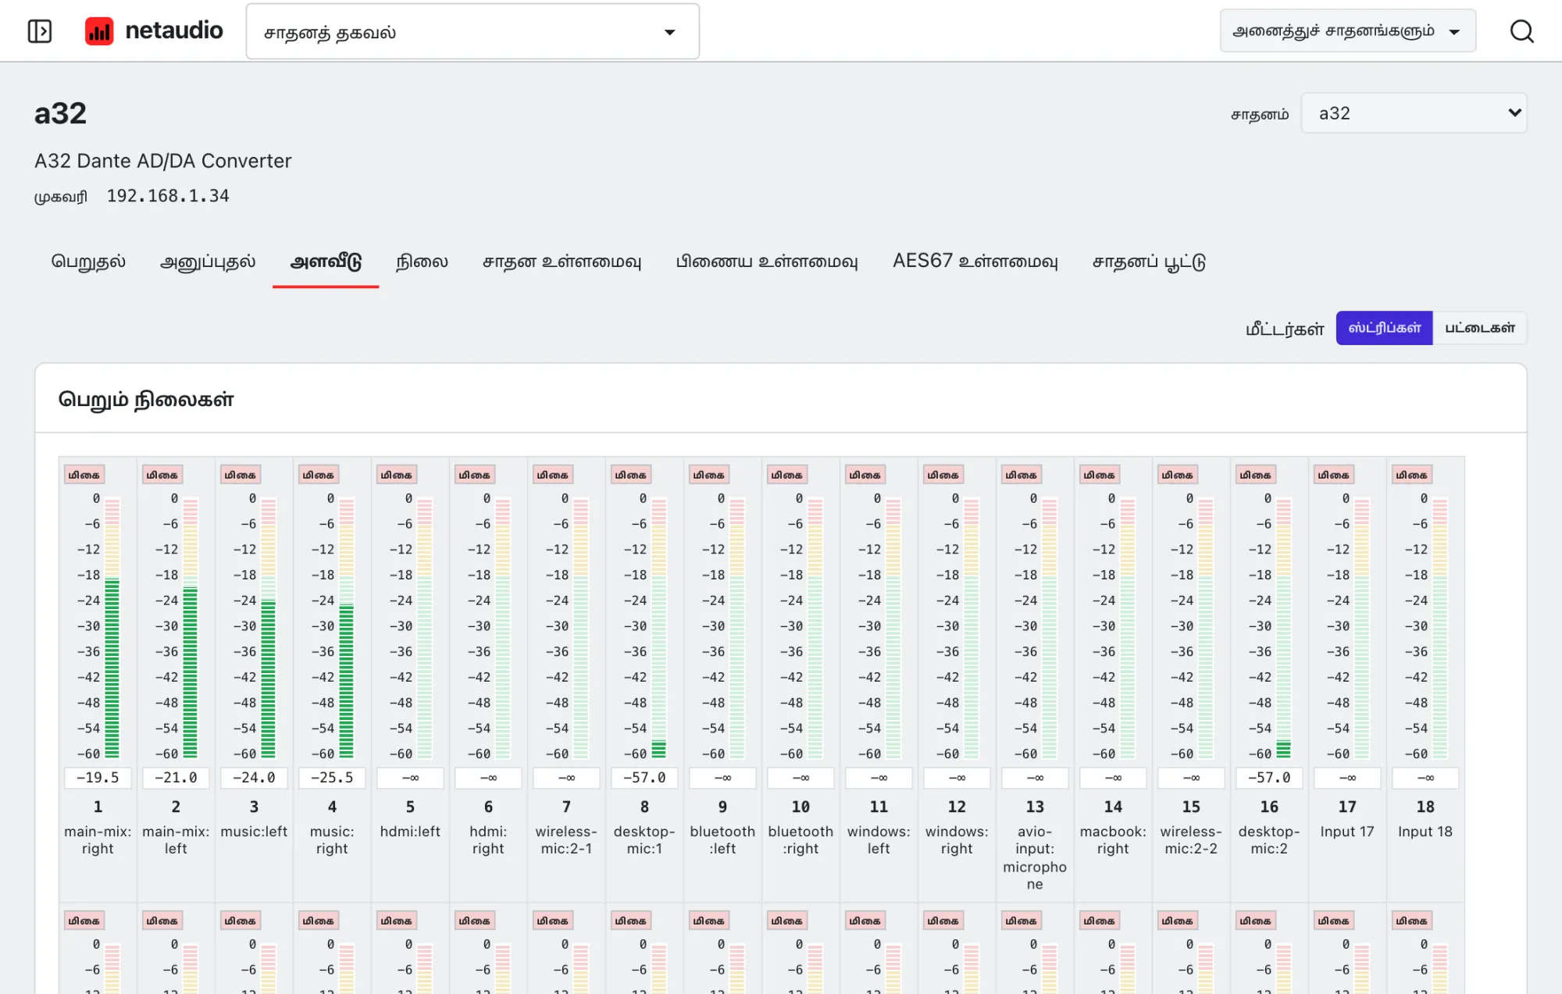Click the -25.5 level readout
The width and height of the screenshot is (1562, 994).
[332, 778]
